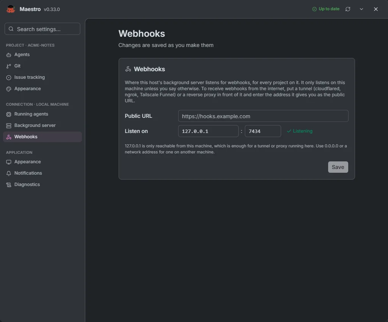
Task: Click the Maestro mascot logo icon
Action: pos(11,9)
